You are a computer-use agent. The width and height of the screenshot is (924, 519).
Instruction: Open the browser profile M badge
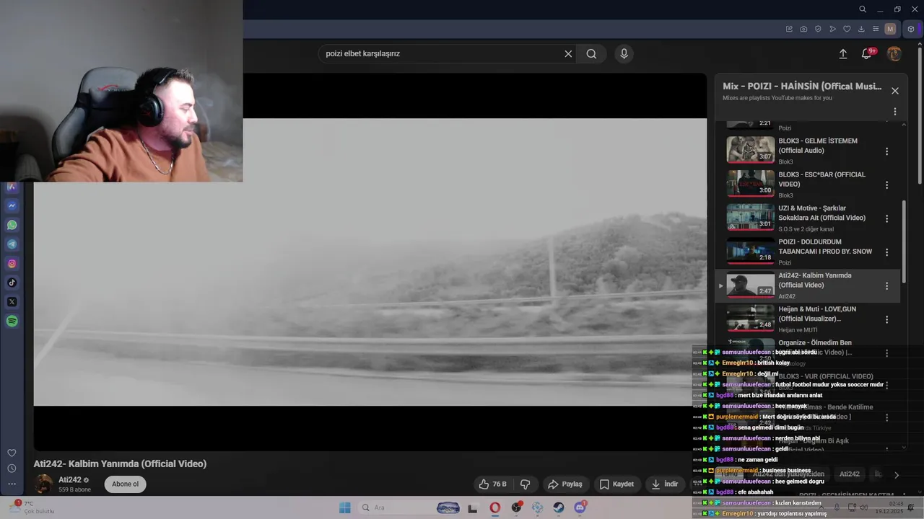[890, 29]
